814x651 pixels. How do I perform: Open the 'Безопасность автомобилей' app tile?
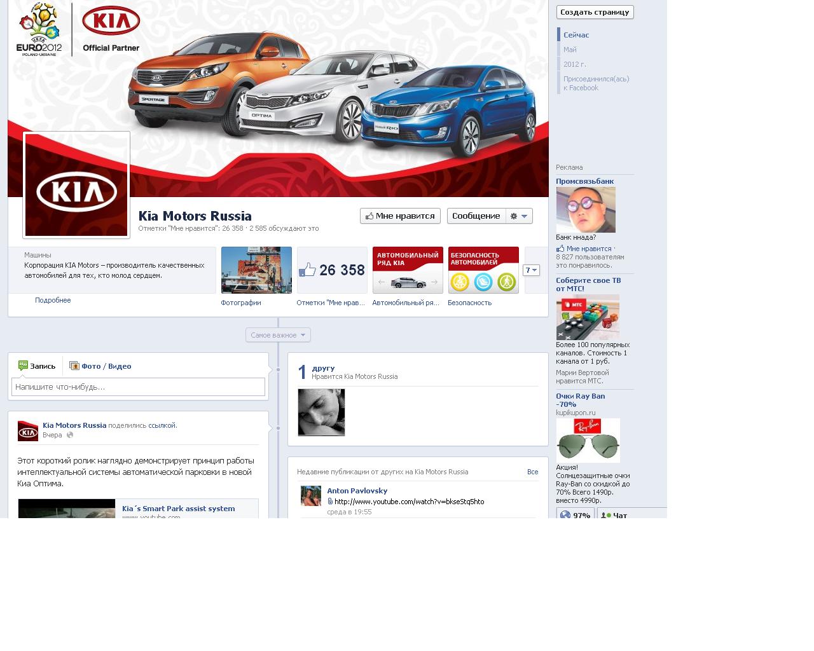click(x=483, y=270)
